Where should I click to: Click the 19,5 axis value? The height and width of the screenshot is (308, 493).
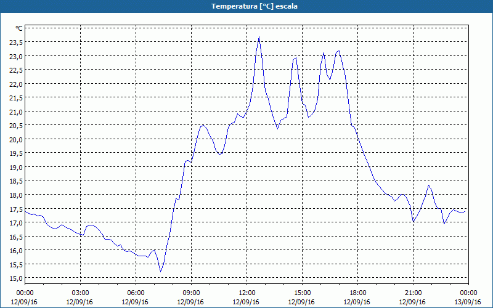click(x=16, y=153)
